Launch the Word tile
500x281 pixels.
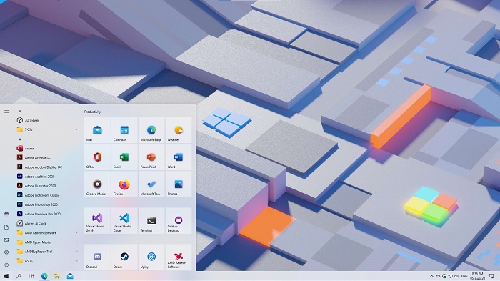179,157
